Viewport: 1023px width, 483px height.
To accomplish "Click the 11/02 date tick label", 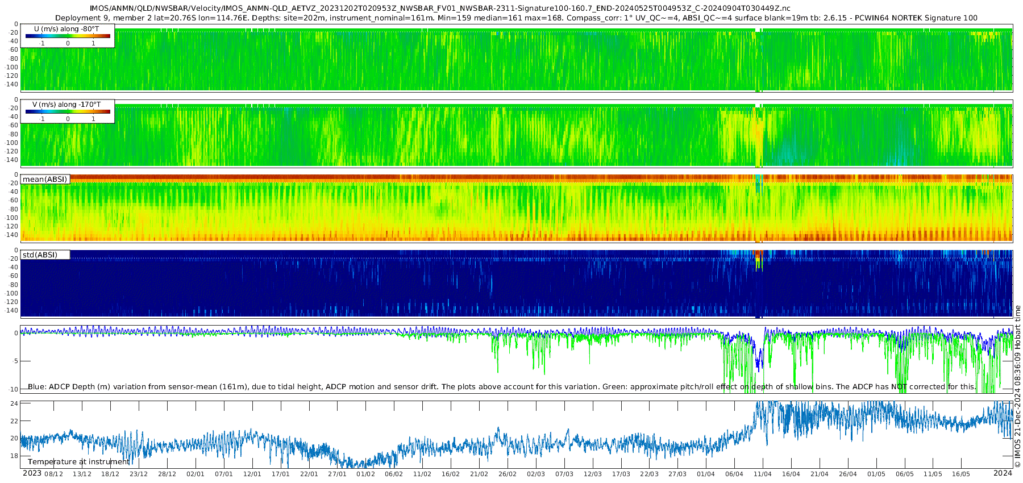I will 422,474.
